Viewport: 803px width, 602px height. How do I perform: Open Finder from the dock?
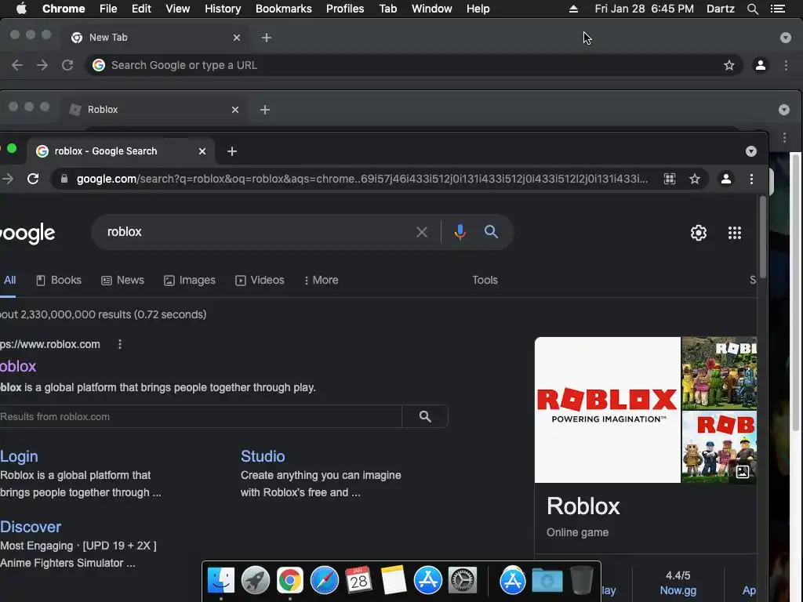click(x=220, y=581)
